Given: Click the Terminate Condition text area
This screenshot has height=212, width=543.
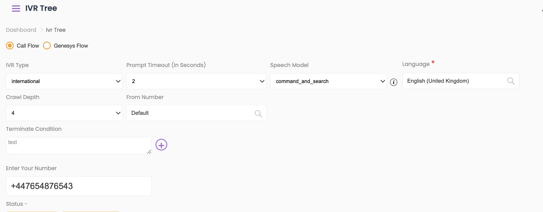Looking at the screenshot, I should tap(78, 146).
